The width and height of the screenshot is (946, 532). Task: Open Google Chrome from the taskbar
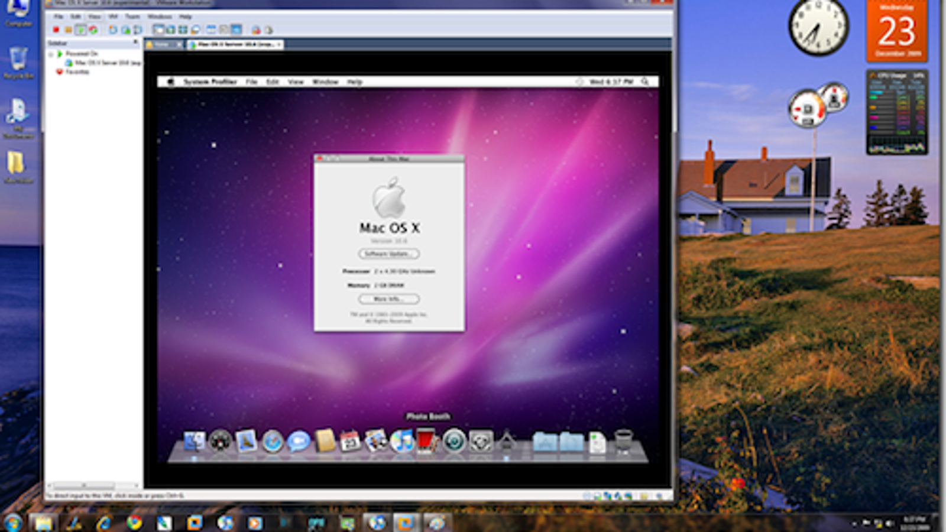pos(134,523)
